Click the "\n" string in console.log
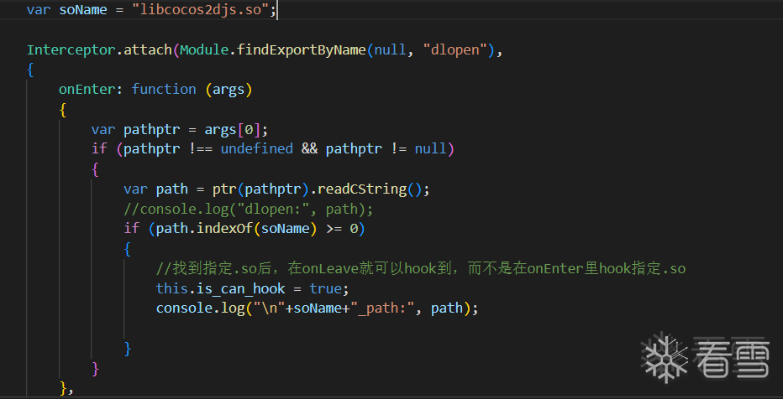 [x=269, y=308]
